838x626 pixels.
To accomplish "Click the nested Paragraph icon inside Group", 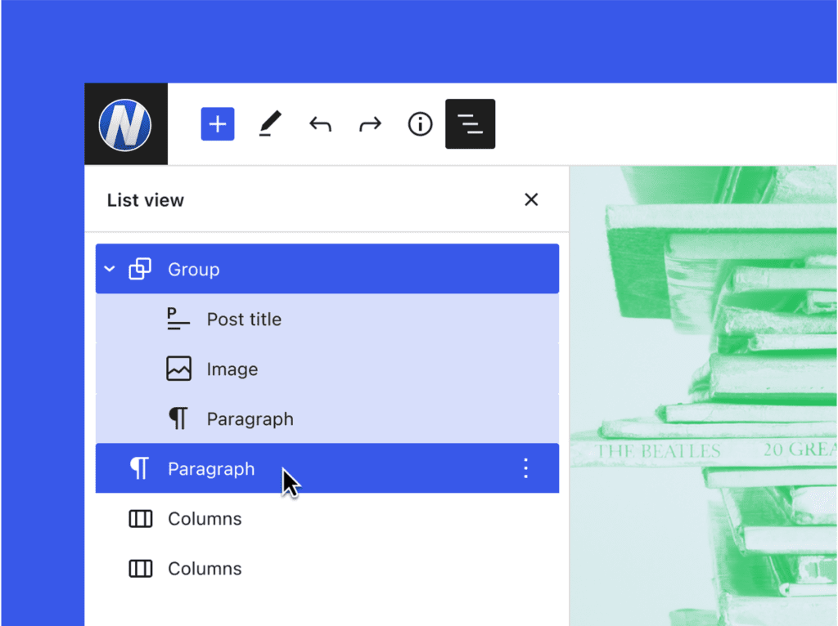I will click(178, 418).
